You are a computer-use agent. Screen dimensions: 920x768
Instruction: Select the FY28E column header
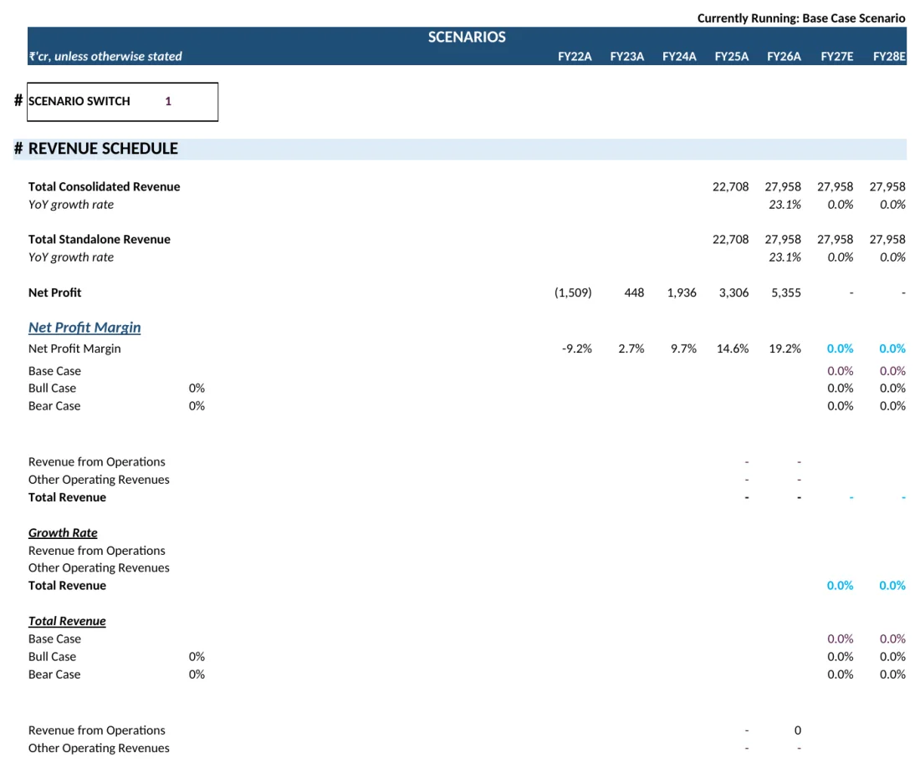889,56
